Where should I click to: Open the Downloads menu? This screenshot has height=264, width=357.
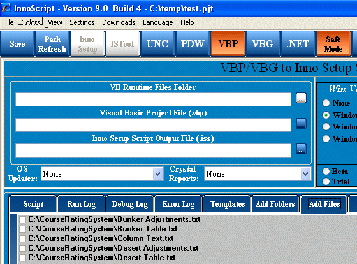tap(119, 22)
